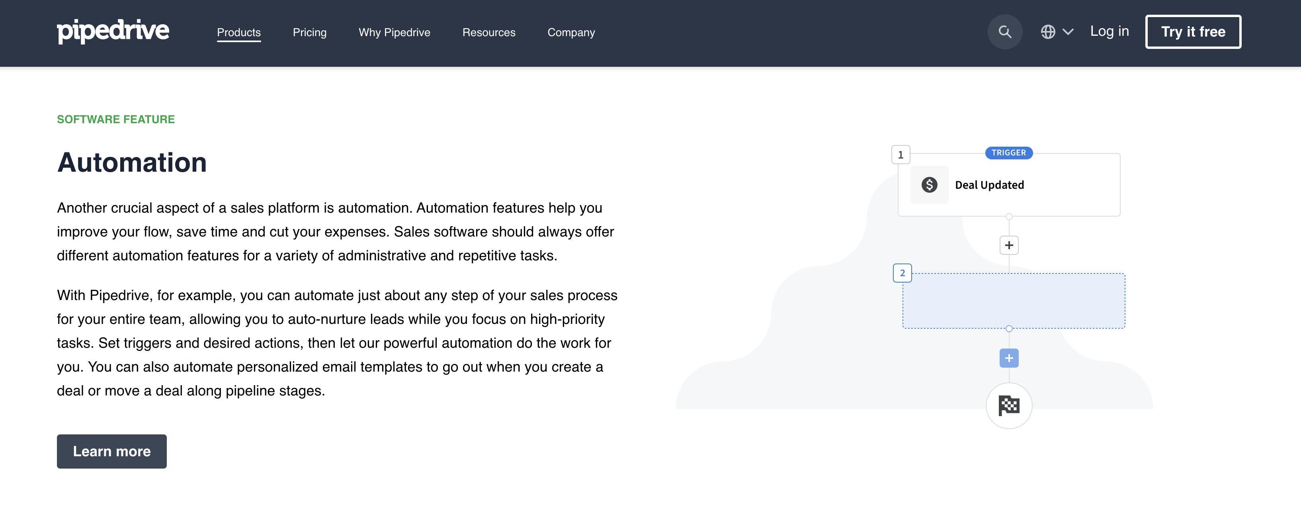Click the search magnifier icon
Viewport: 1301px width, 527px height.
[1004, 32]
